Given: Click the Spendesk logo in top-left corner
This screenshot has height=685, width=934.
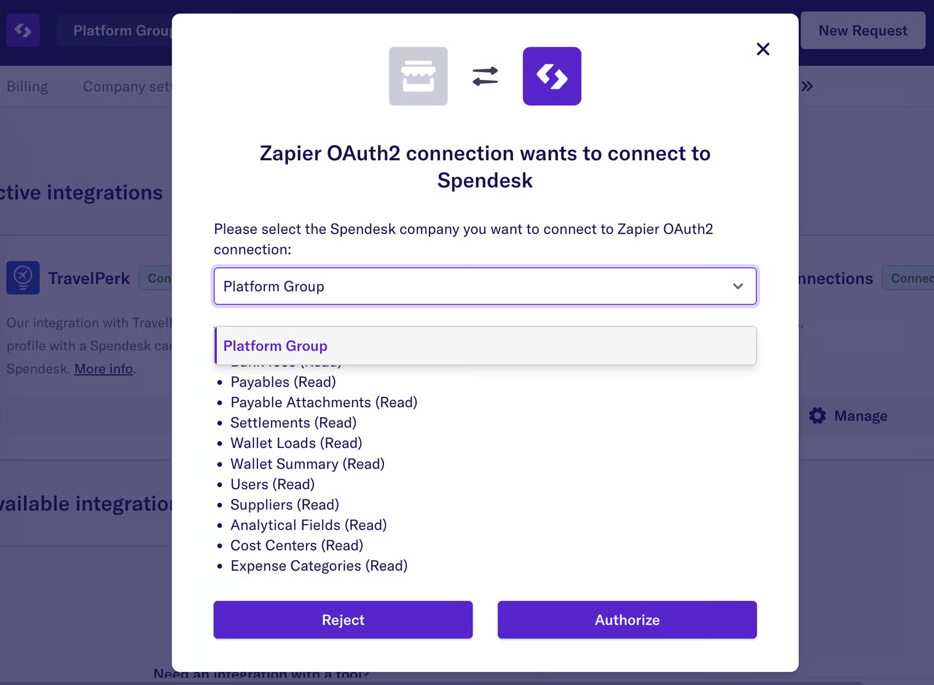Looking at the screenshot, I should tap(23, 30).
